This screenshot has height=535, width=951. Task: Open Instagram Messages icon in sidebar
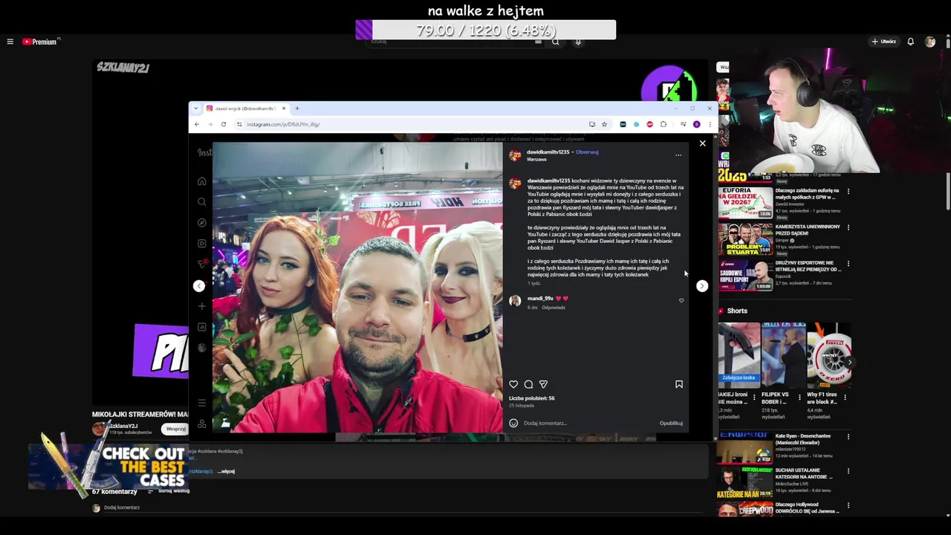[x=201, y=264]
